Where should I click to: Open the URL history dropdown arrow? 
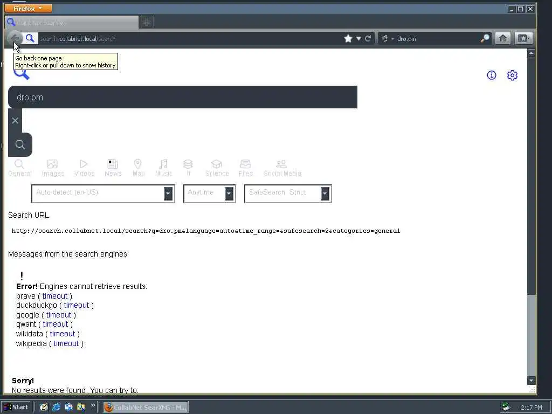(x=358, y=38)
